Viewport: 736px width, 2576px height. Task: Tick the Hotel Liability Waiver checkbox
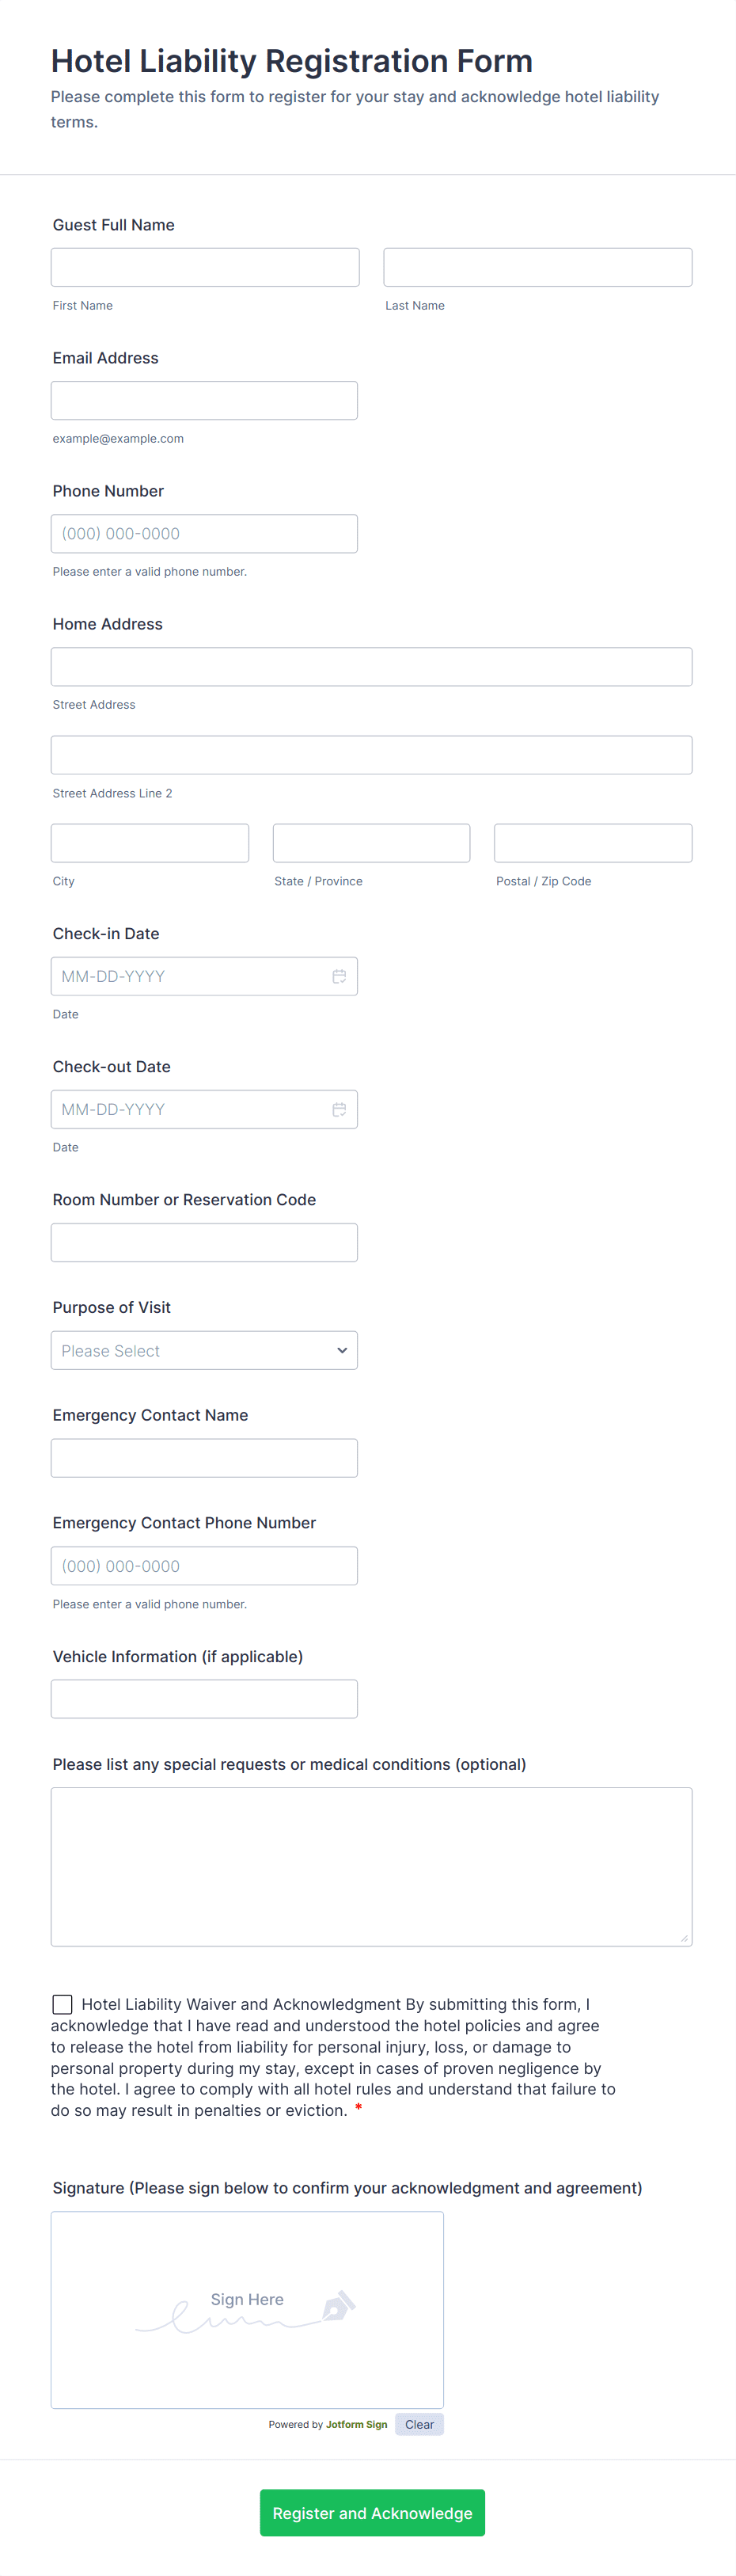62,2004
